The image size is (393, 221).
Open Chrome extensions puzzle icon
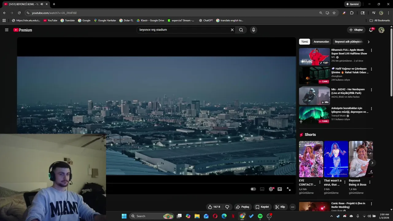pos(352,13)
